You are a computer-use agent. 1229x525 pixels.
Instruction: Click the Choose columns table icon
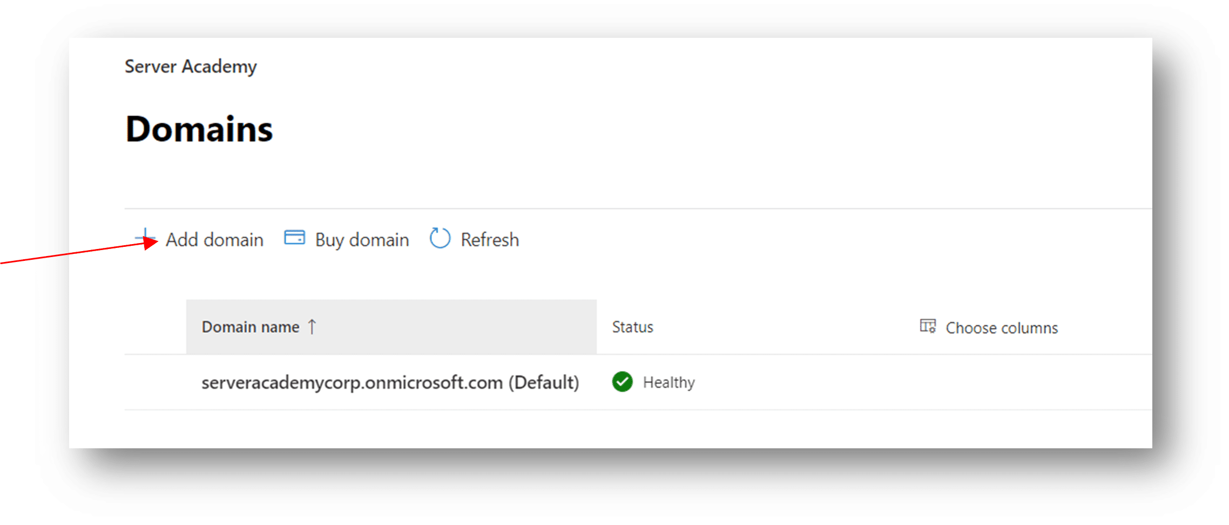pos(927,326)
